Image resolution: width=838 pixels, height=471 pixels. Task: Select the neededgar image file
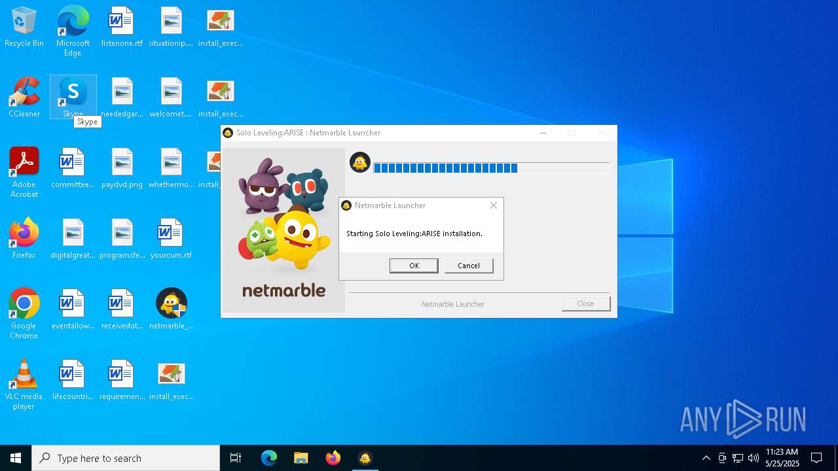122,98
